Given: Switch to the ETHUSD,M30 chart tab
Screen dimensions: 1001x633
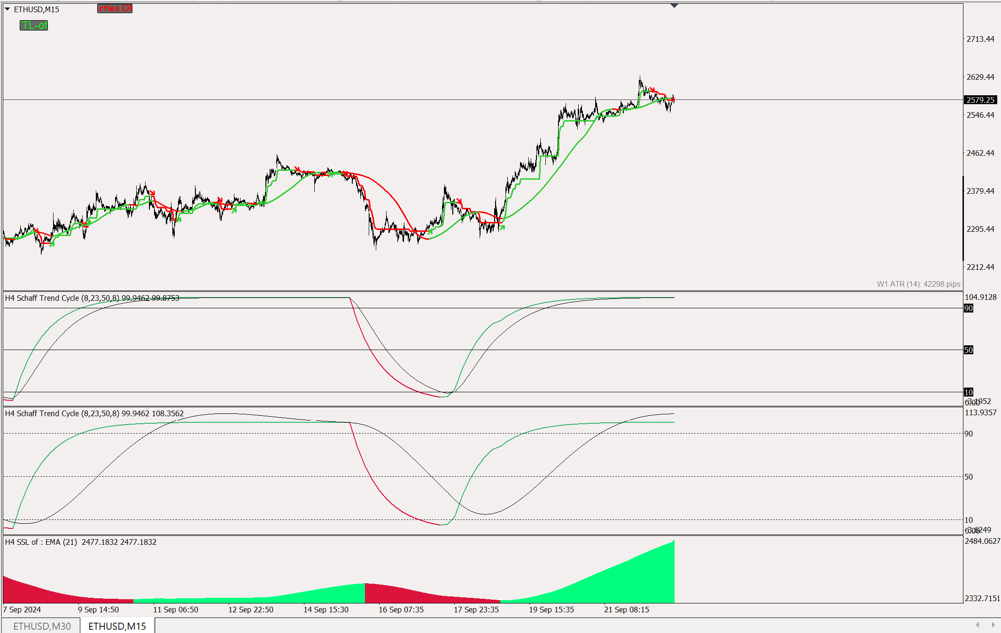Looking at the screenshot, I should (42, 626).
